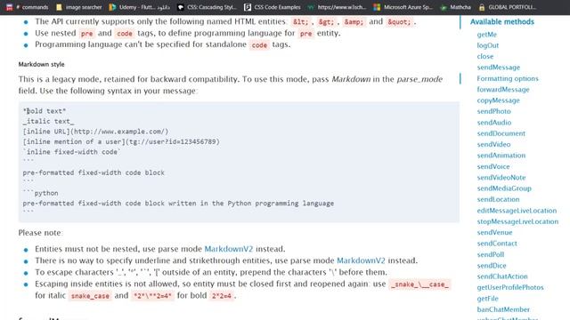This screenshot has height=320, width=570.
Task: Jump to sendChatAction method
Action: click(502, 276)
